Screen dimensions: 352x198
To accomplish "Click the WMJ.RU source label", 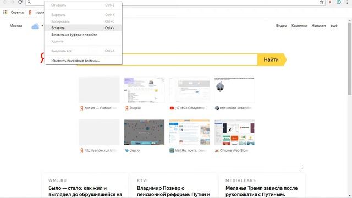I will click(57, 180).
